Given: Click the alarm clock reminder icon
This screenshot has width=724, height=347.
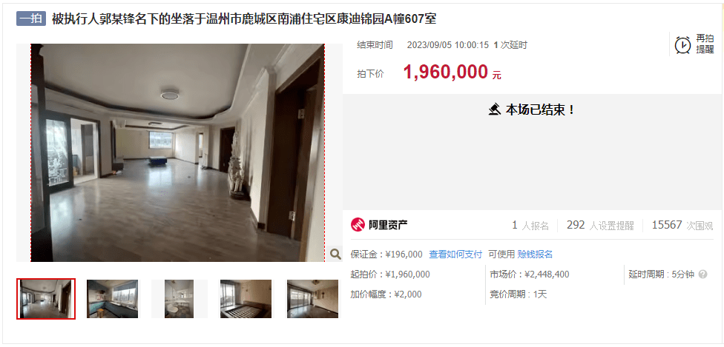Looking at the screenshot, I should [x=682, y=44].
